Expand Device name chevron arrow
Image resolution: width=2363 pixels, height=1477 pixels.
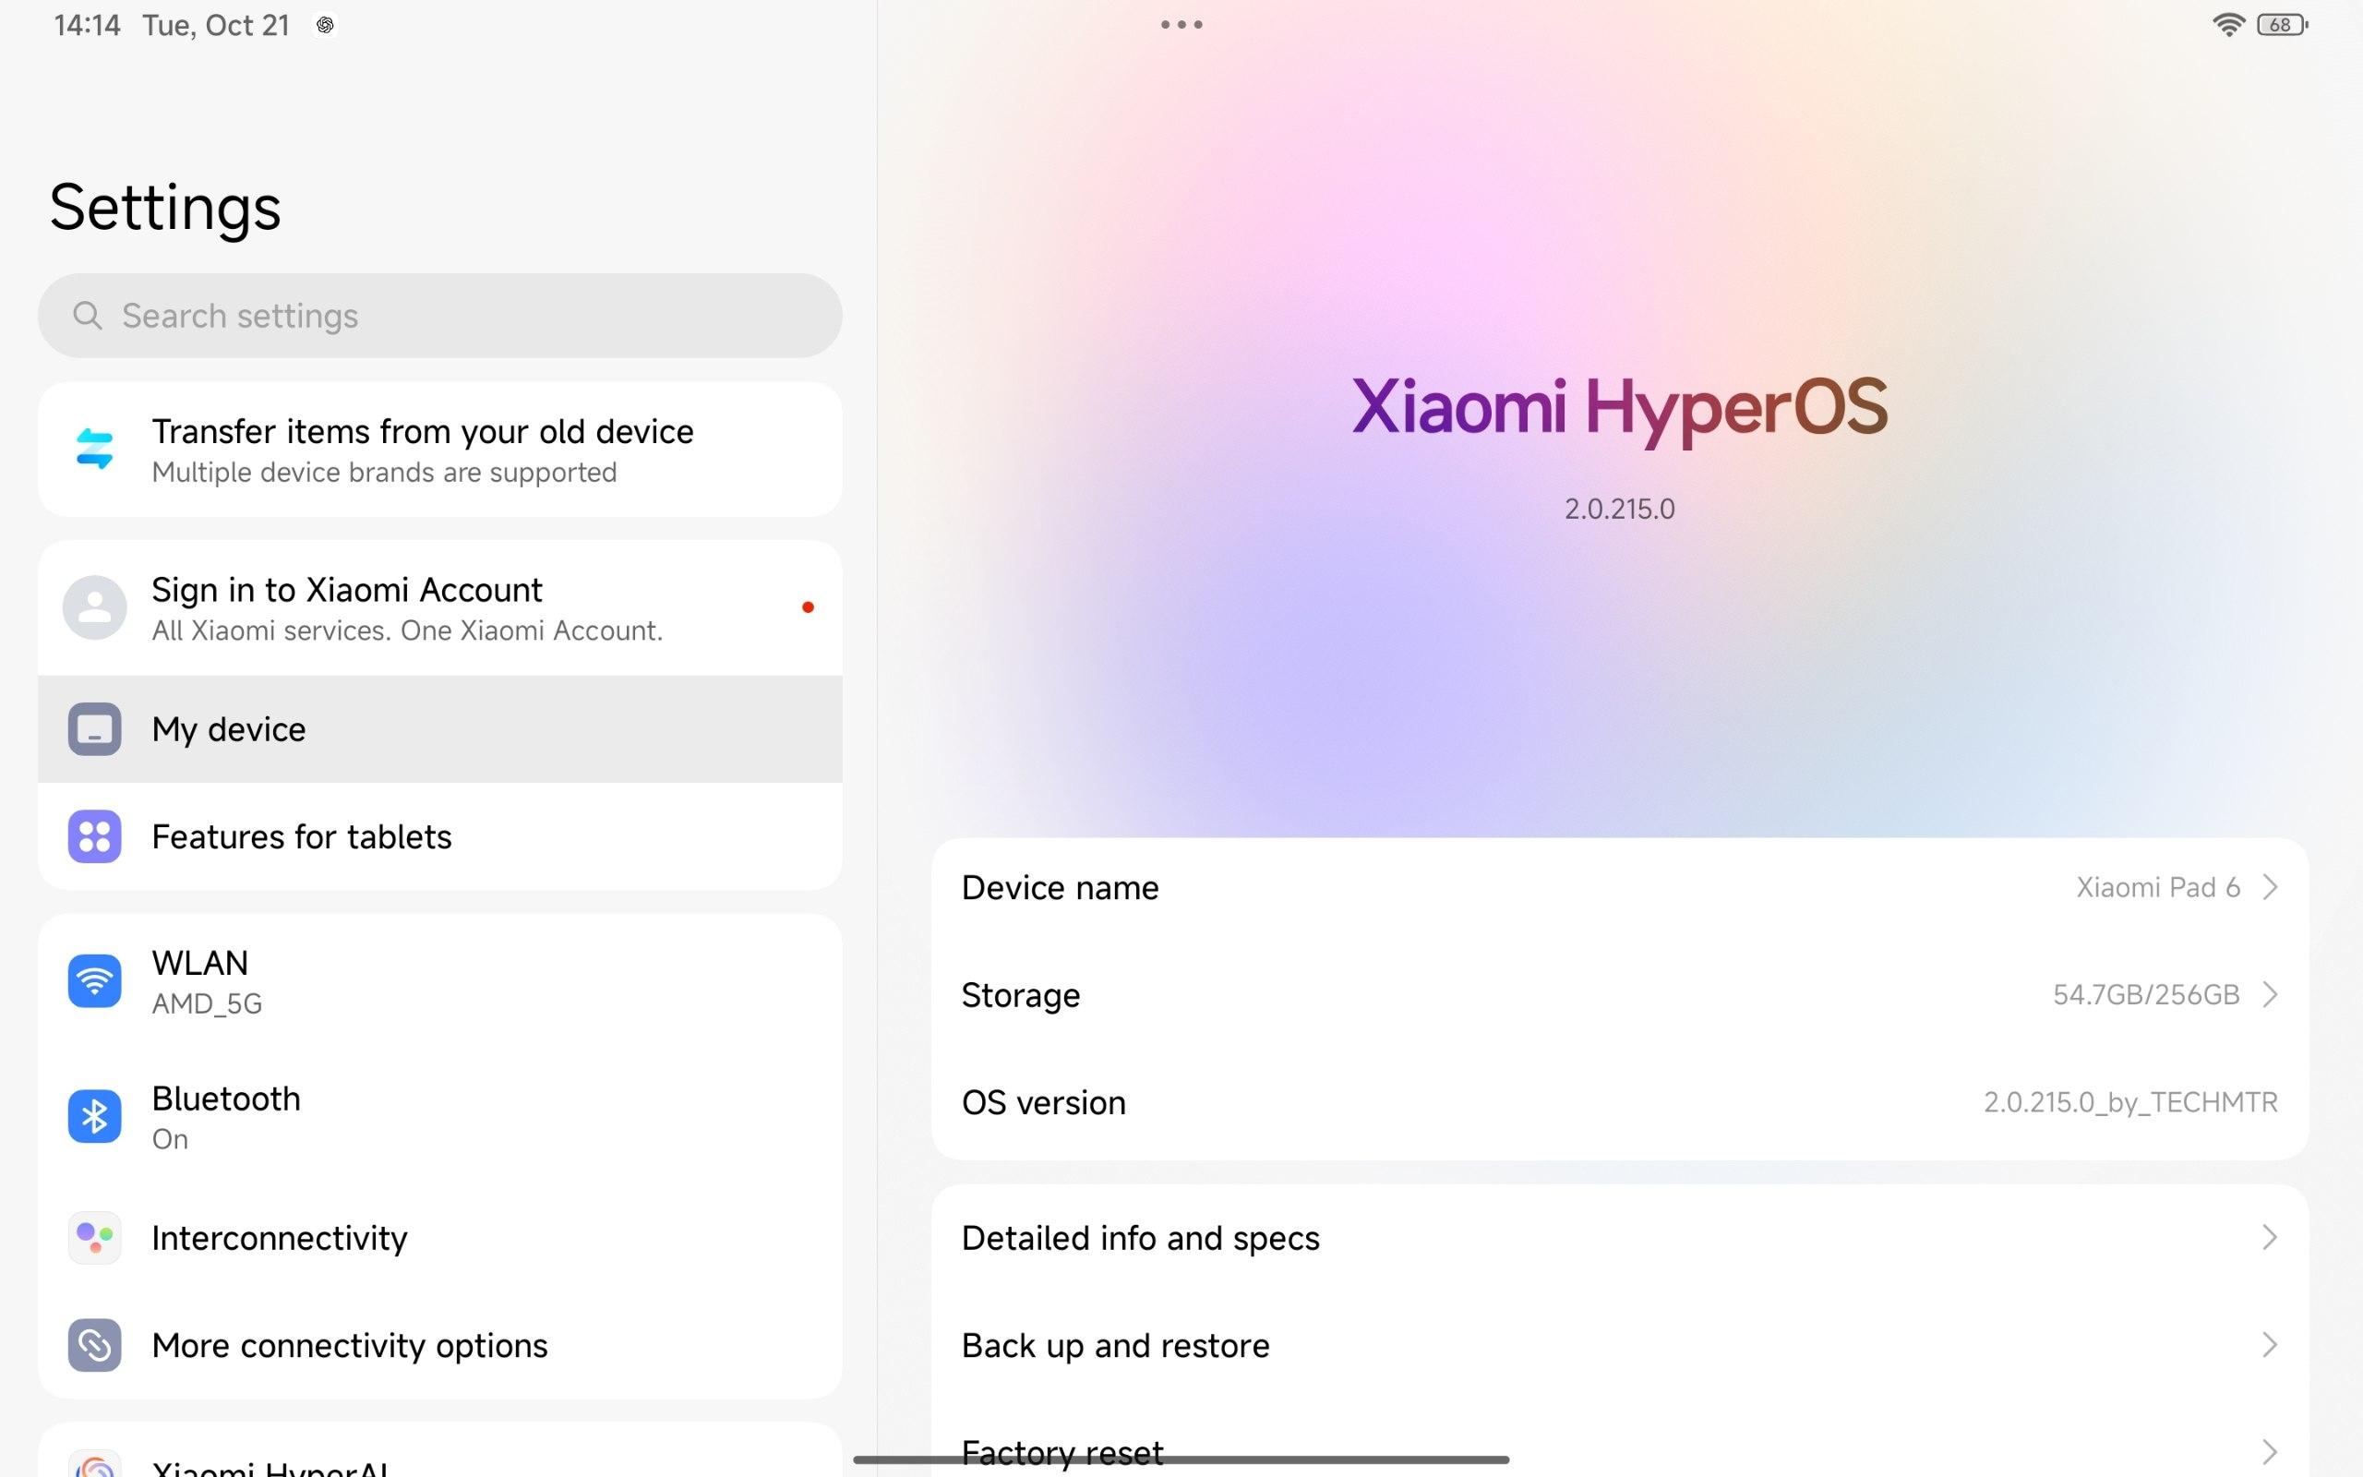coord(2271,887)
